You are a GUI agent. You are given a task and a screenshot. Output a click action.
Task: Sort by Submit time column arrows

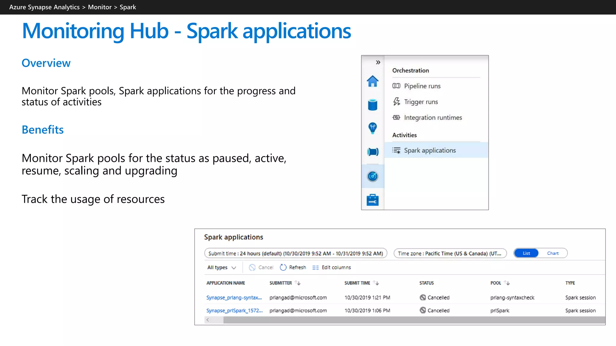[376, 283]
